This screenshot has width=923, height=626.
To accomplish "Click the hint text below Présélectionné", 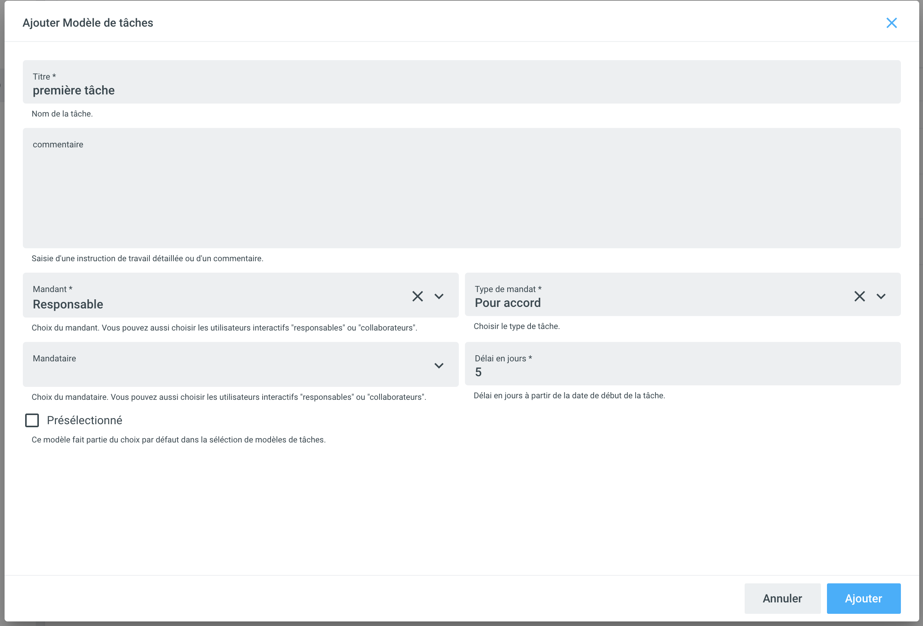I will [x=178, y=440].
